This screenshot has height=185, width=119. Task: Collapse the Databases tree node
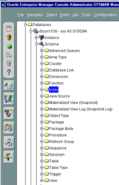point(25,25)
